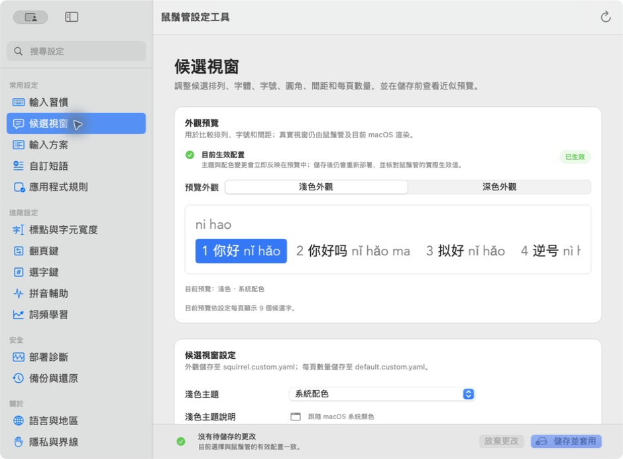Click the 搜尋設定 search field

(76, 51)
